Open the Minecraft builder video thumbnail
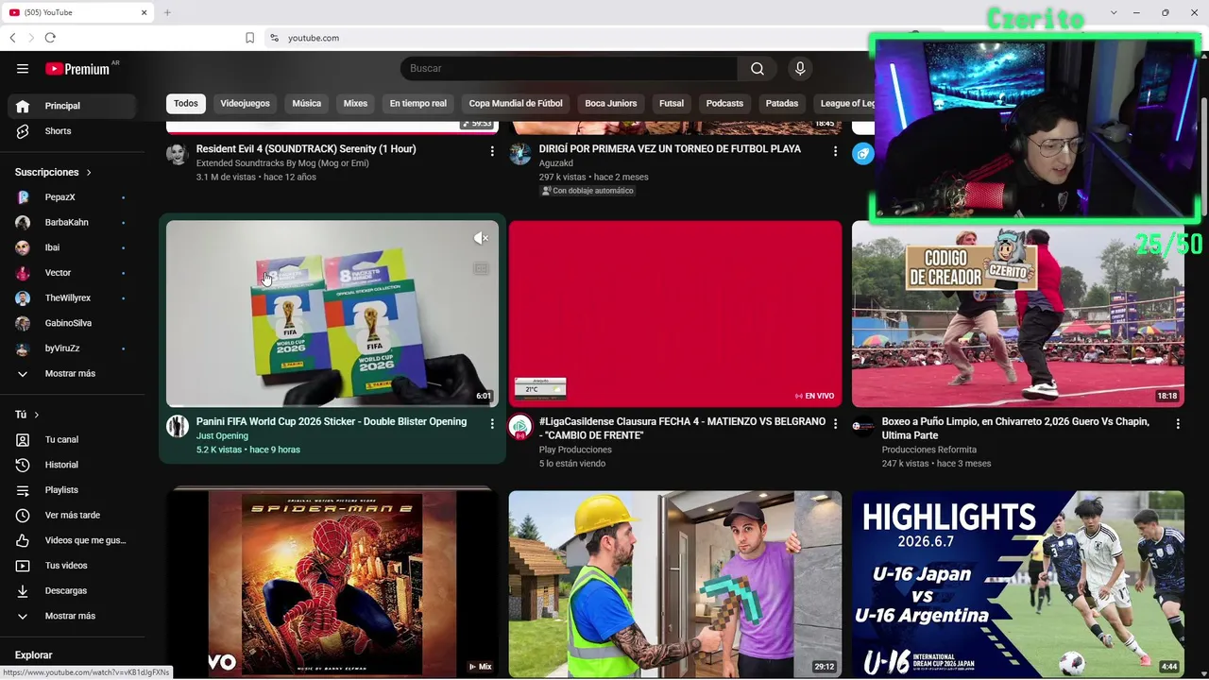The width and height of the screenshot is (1209, 680). [x=675, y=583]
